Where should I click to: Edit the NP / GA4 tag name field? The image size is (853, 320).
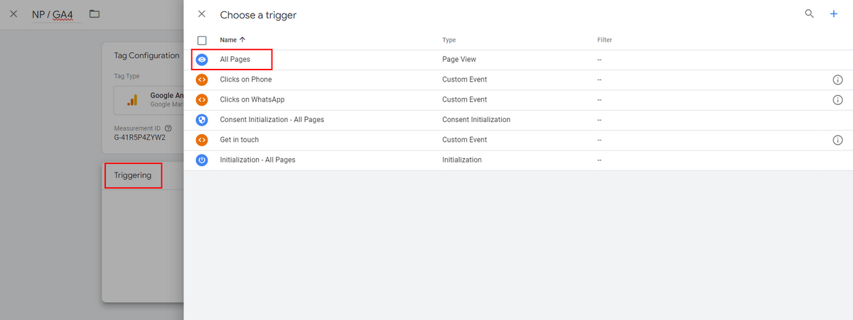[57, 14]
